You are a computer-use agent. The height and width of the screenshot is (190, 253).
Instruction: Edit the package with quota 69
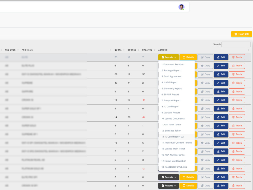[221, 74]
